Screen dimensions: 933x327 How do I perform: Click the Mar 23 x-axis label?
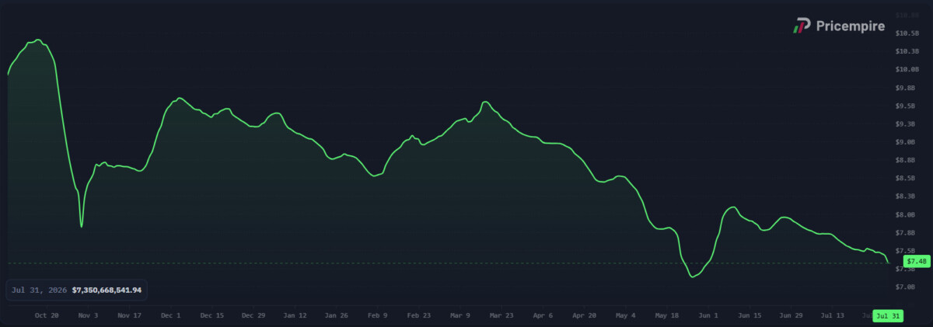pyautogui.click(x=501, y=316)
